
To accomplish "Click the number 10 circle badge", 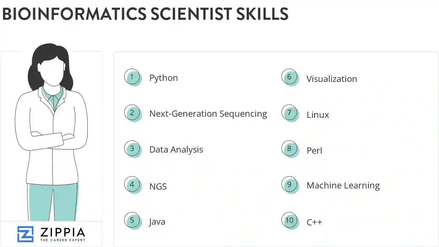I will coord(289,221).
